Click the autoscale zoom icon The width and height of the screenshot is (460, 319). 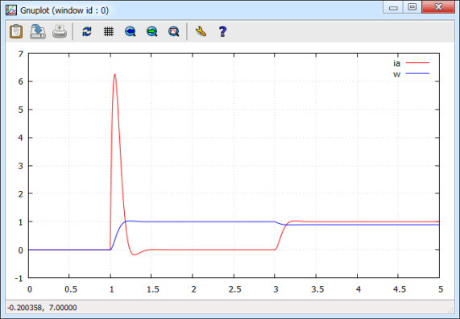point(174,31)
